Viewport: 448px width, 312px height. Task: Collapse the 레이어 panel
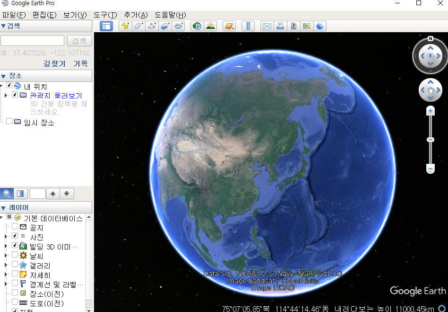[x=3, y=208]
